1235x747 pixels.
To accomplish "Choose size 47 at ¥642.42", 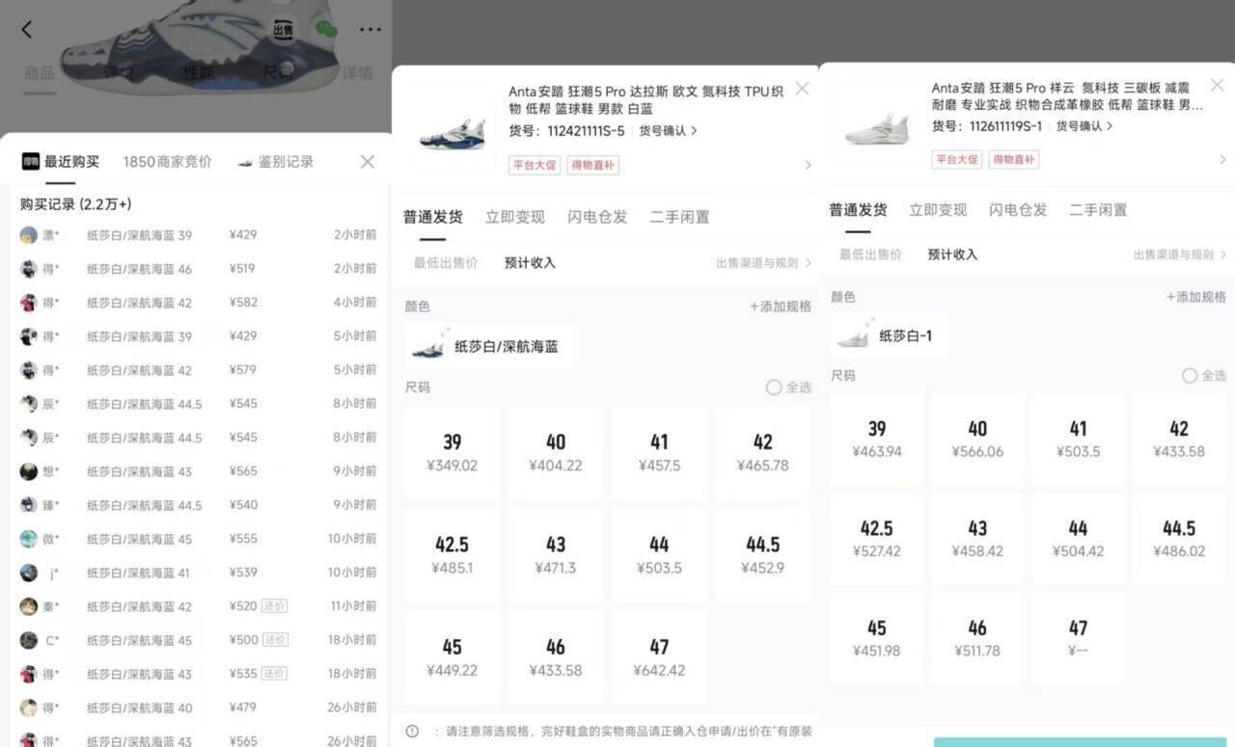I will (659, 657).
